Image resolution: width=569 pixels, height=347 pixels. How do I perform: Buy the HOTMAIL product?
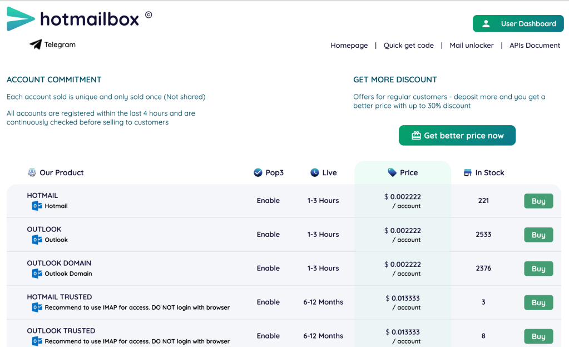point(538,201)
